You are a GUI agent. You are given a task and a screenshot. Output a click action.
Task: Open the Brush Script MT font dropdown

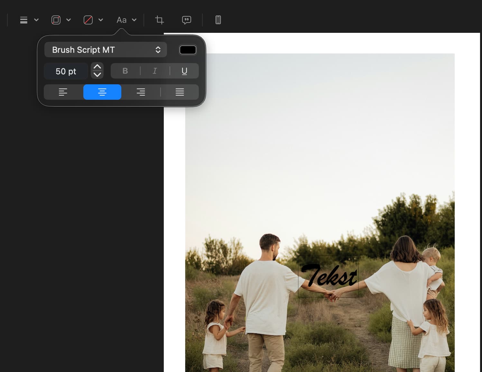[106, 50]
